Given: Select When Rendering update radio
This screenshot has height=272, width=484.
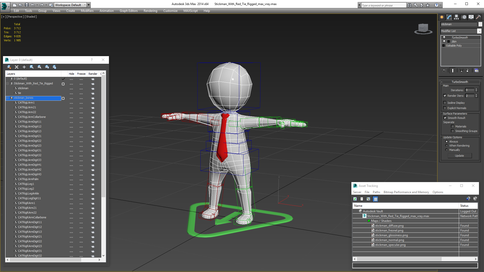Looking at the screenshot, I should [x=447, y=146].
